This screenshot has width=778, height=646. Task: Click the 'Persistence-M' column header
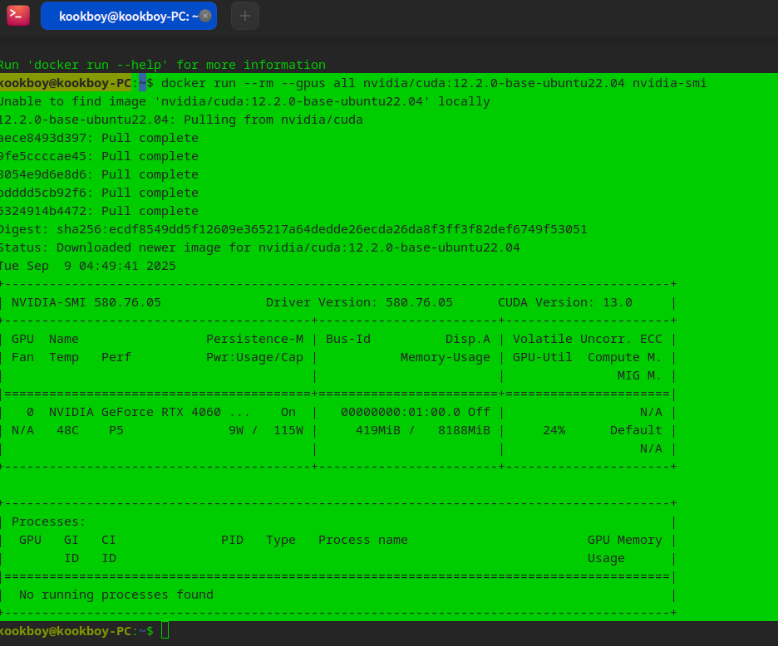[x=254, y=339]
